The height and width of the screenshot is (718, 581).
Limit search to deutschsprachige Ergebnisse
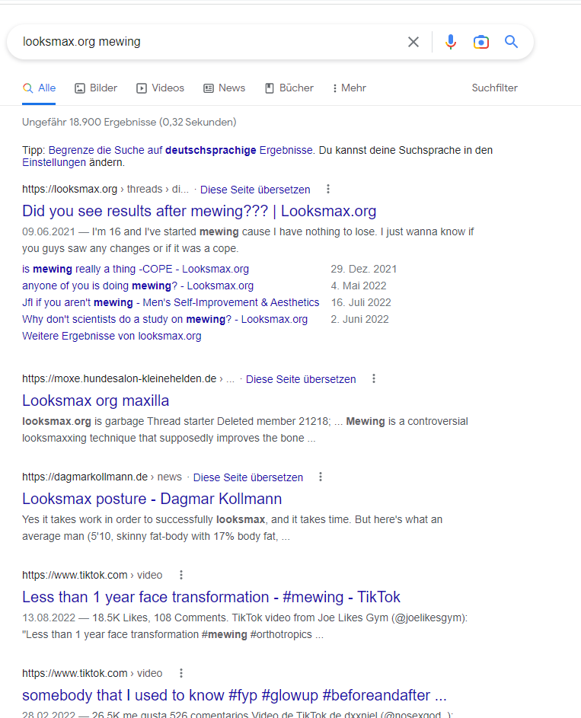(180, 150)
